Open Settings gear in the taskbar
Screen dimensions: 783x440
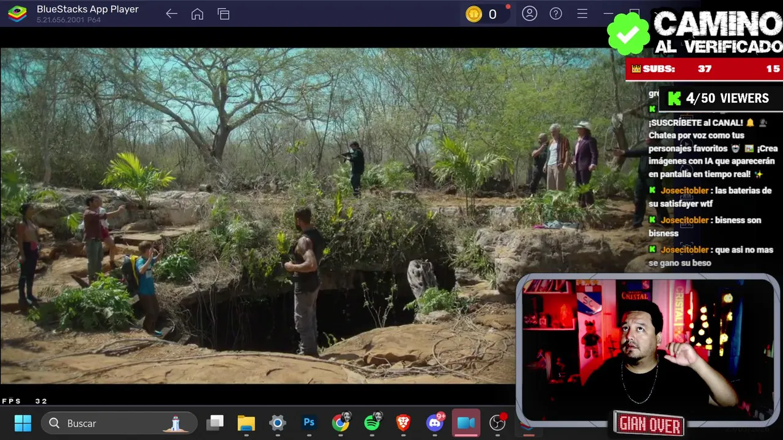point(278,423)
